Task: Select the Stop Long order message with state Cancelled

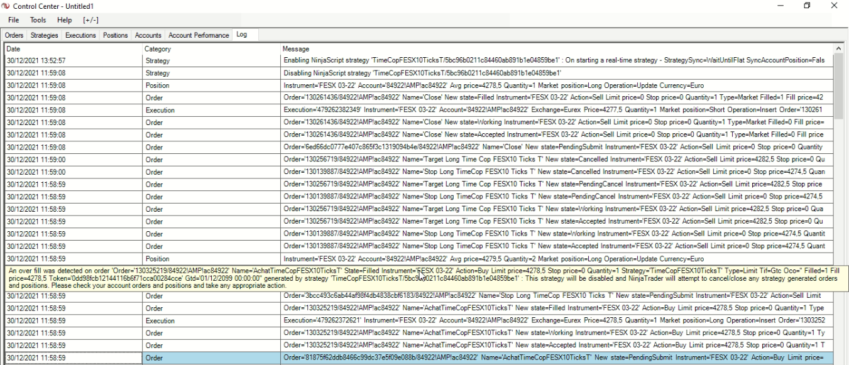Action: click(557, 172)
